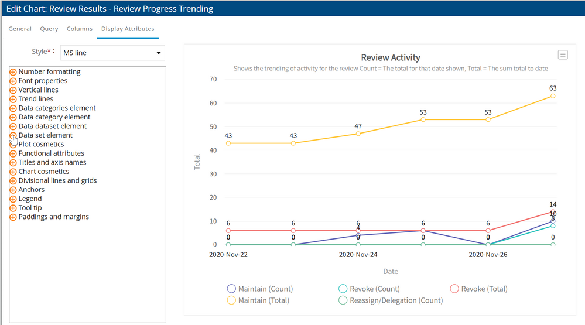Click plus icon beside Tool tip

click(13, 208)
